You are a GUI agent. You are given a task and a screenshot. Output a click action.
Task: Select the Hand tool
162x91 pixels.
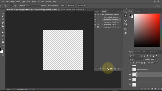[3, 42]
